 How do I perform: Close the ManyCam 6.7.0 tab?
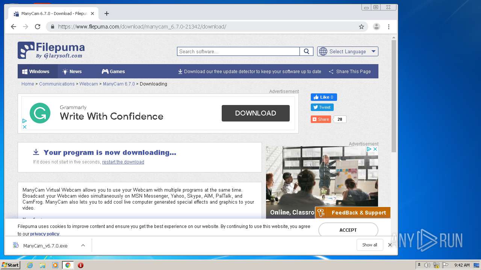point(92,13)
